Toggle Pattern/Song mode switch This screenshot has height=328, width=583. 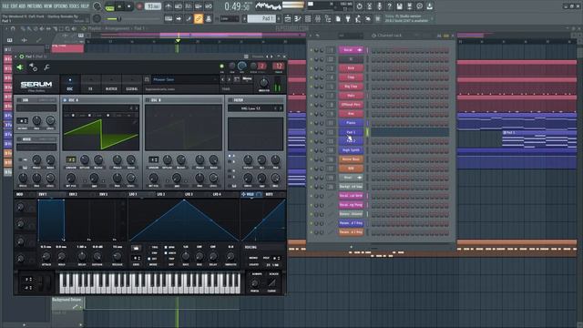click(109, 6)
